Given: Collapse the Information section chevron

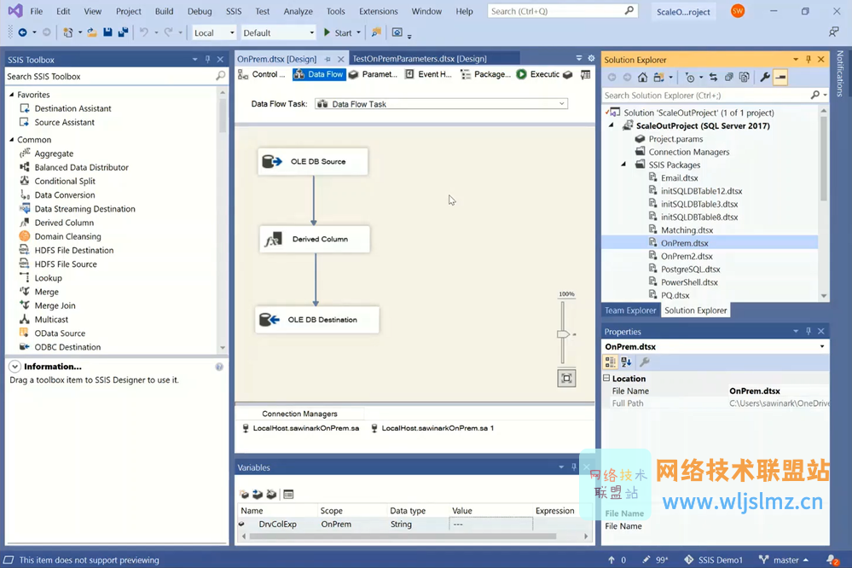Looking at the screenshot, I should coord(14,367).
